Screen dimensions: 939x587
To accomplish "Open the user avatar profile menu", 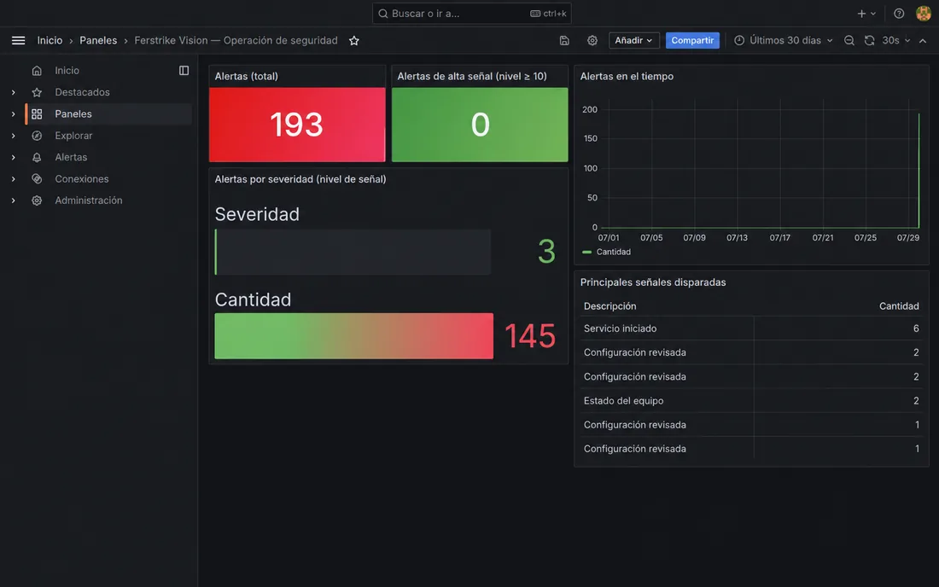I will [x=923, y=13].
